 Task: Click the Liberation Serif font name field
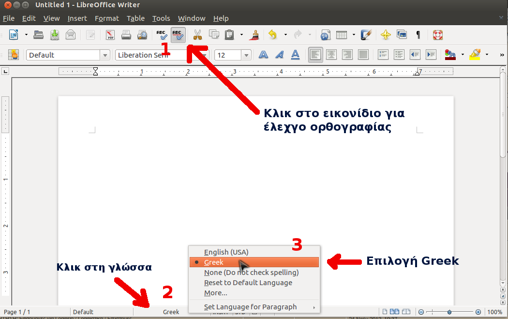pyautogui.click(x=150, y=55)
